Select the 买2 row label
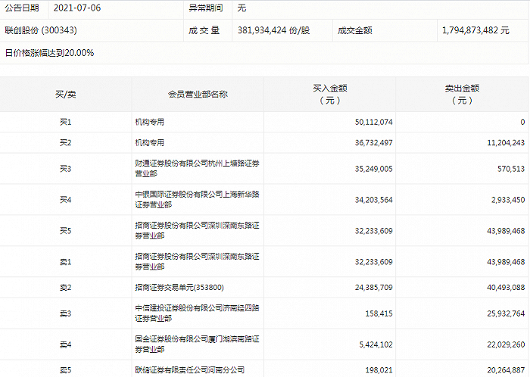The height and width of the screenshot is (377, 530). click(x=66, y=142)
